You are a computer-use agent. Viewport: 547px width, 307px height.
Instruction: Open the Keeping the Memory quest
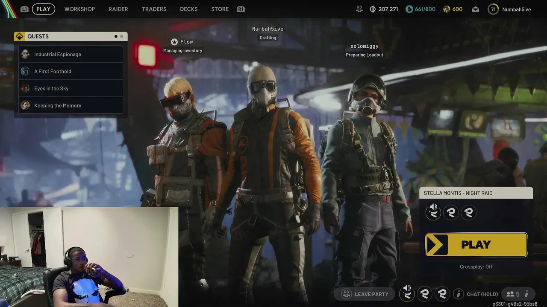click(x=71, y=105)
